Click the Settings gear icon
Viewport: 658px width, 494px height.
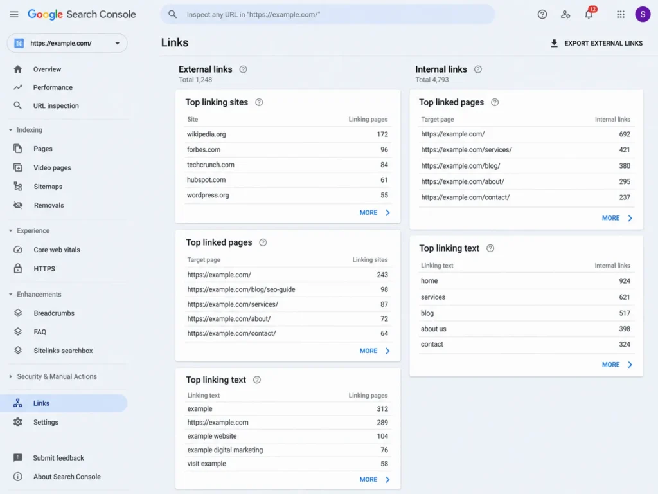[x=17, y=422]
